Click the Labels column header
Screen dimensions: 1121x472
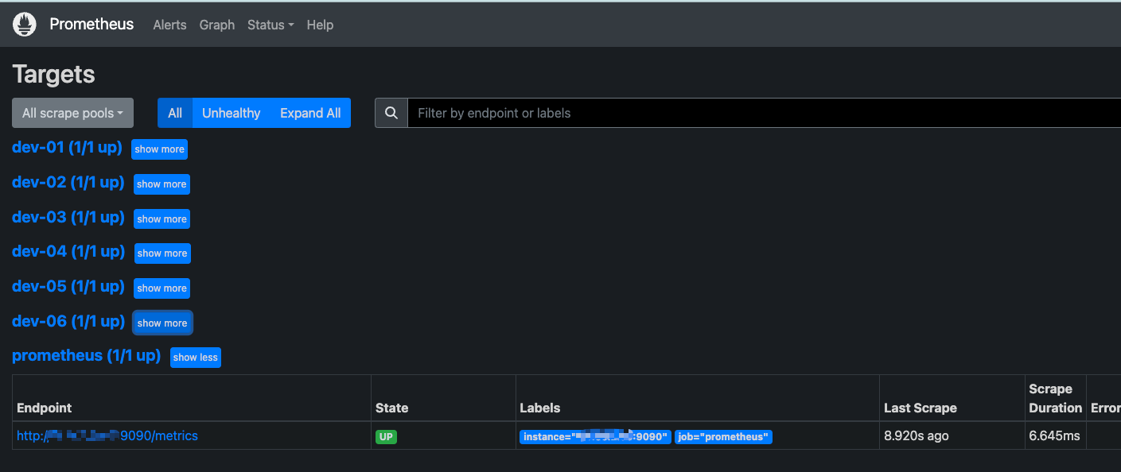click(x=540, y=408)
